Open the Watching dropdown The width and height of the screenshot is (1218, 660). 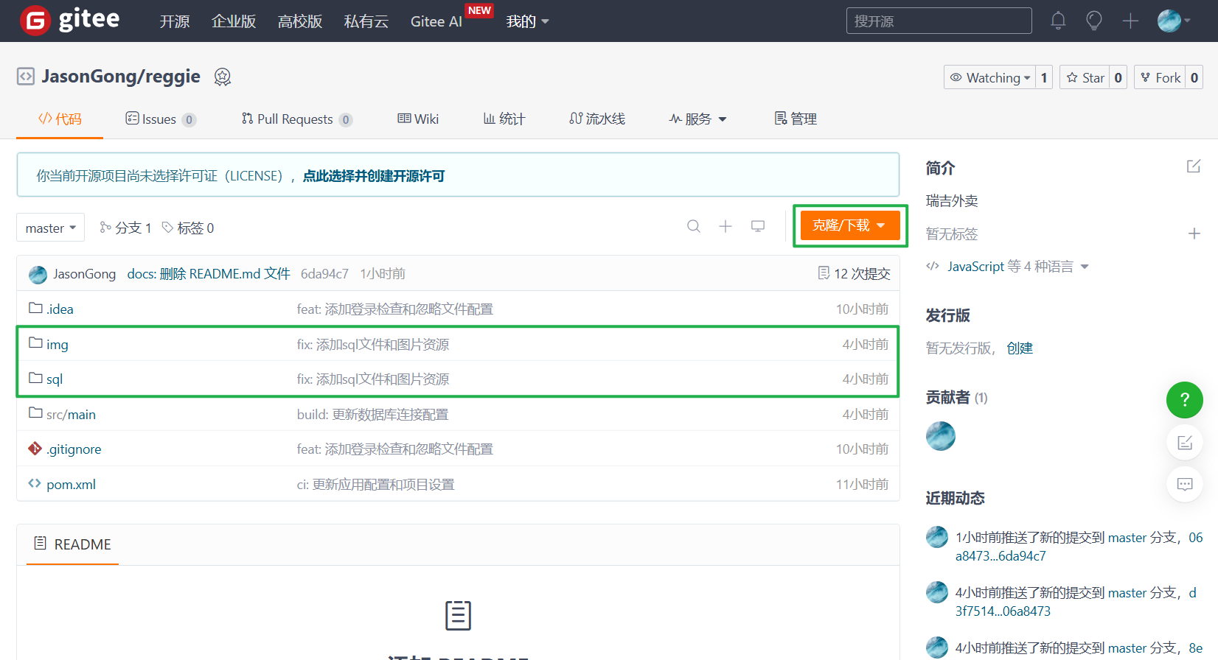point(989,77)
